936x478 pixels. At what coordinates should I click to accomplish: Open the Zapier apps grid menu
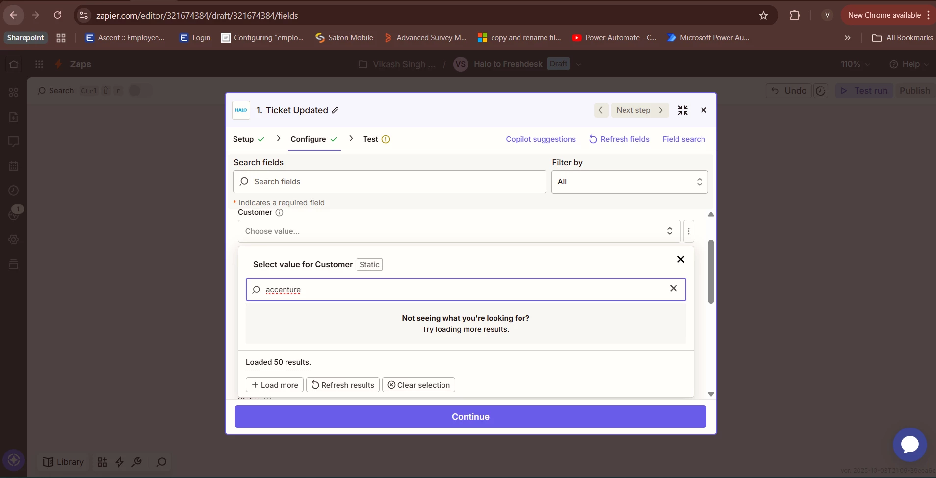point(39,64)
